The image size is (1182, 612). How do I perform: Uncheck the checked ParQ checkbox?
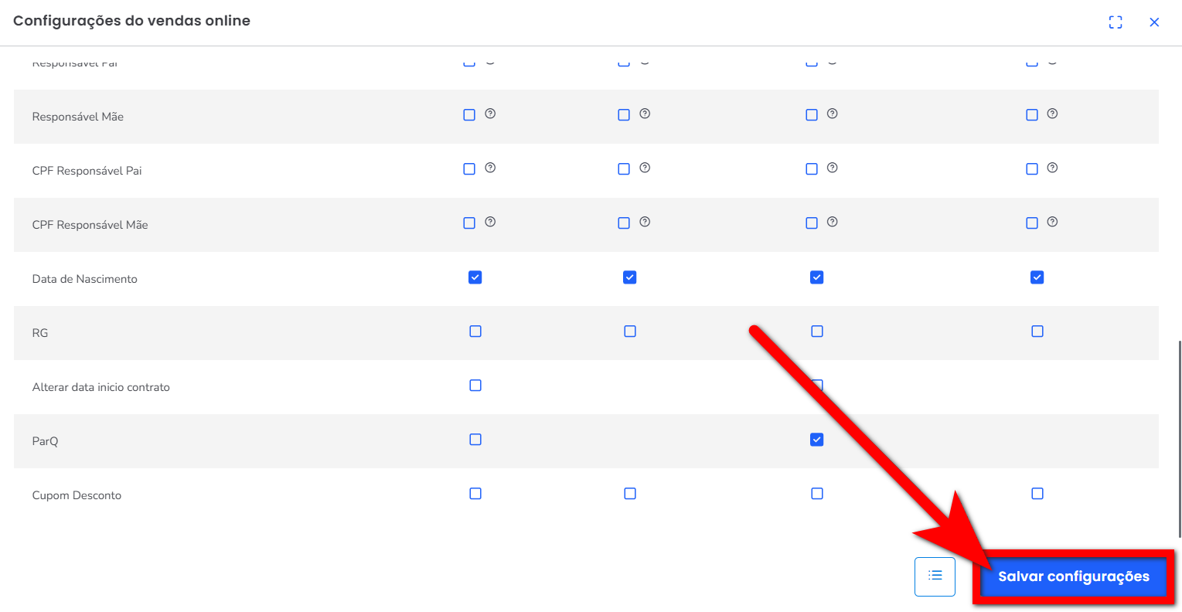(817, 440)
